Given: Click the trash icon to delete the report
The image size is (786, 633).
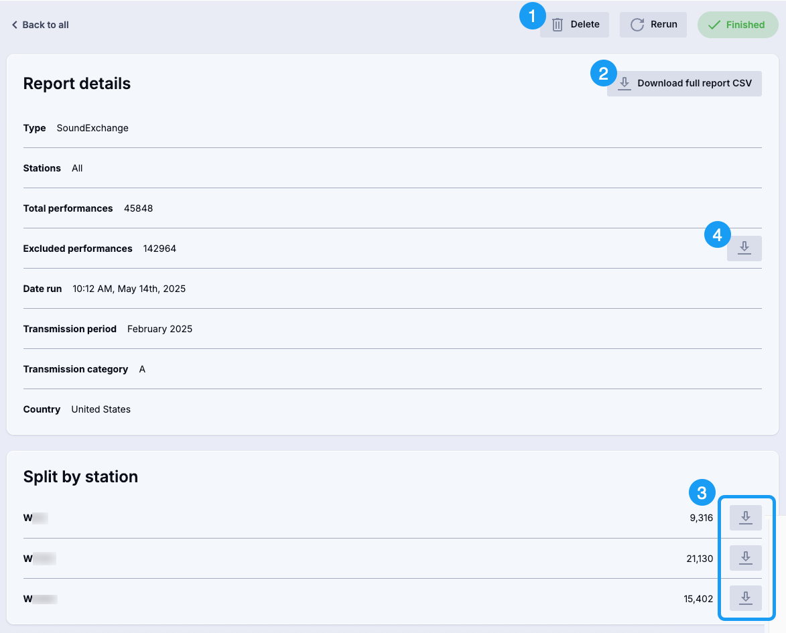Looking at the screenshot, I should point(558,25).
